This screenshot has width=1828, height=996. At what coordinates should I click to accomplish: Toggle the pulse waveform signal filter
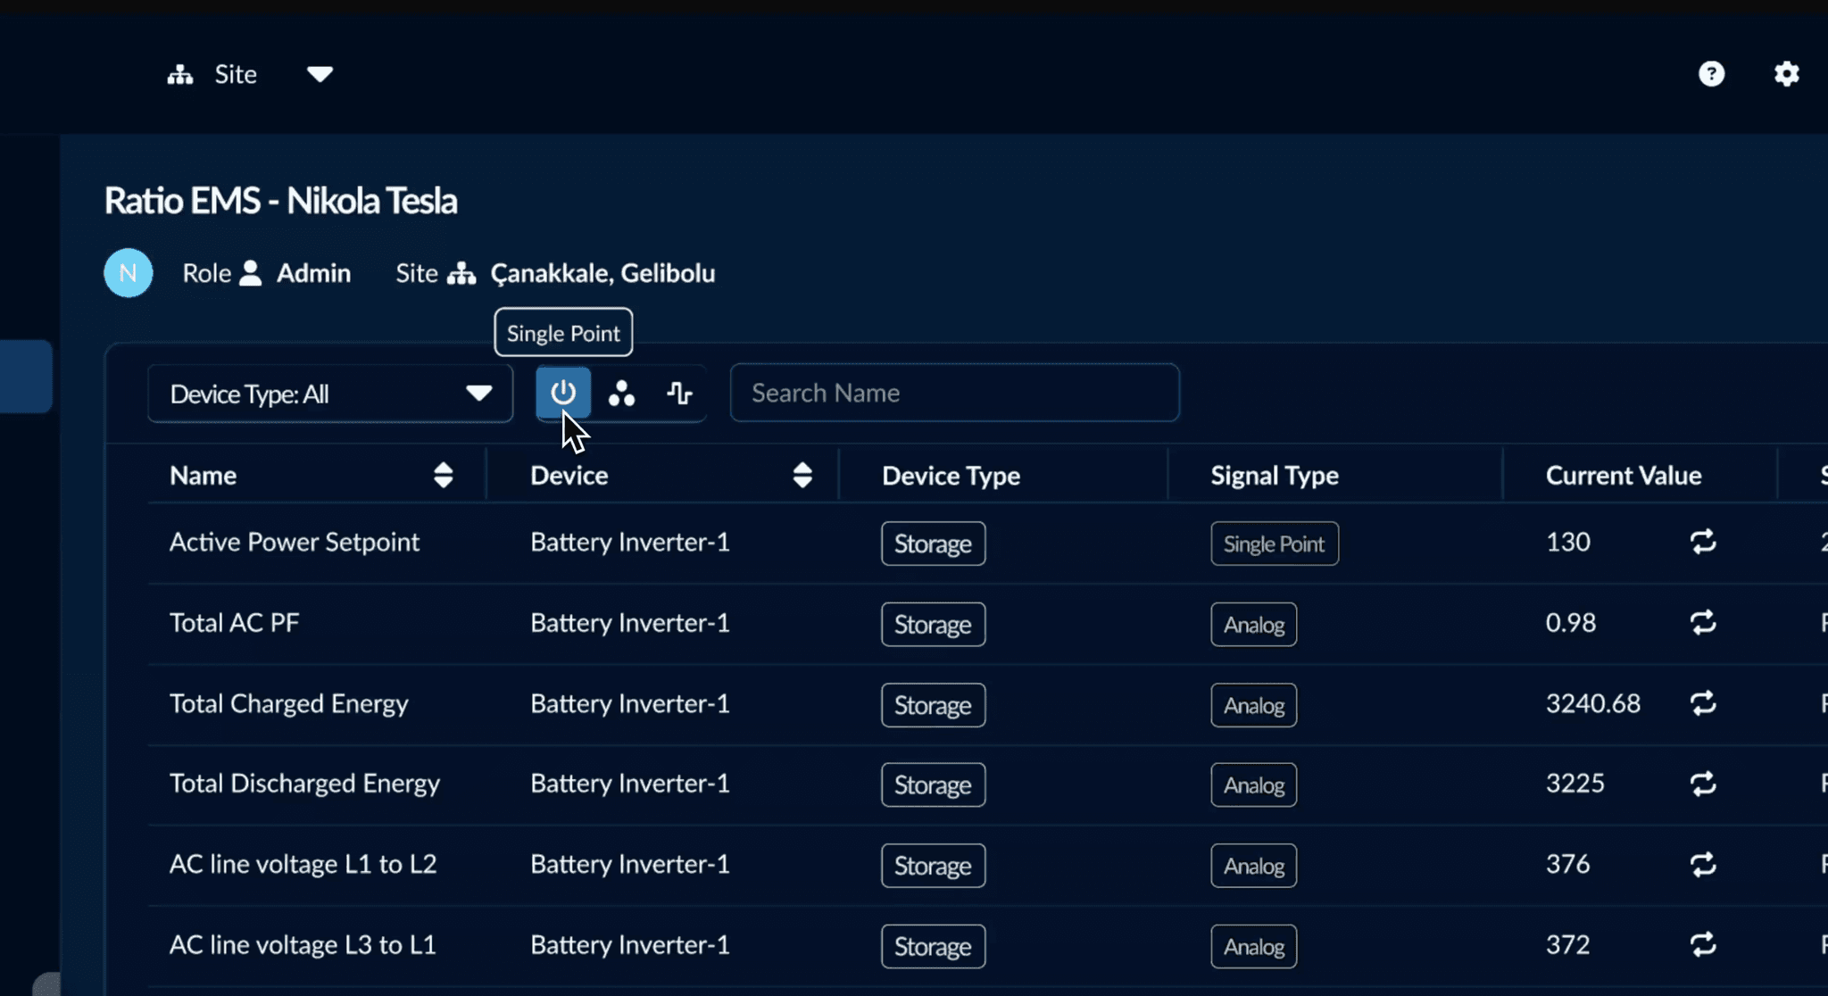point(679,393)
